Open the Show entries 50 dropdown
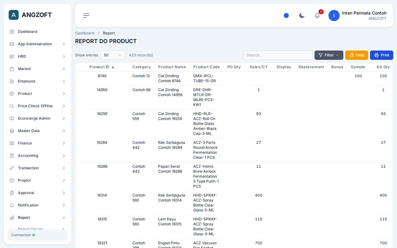The width and height of the screenshot is (397, 248). pos(113,55)
